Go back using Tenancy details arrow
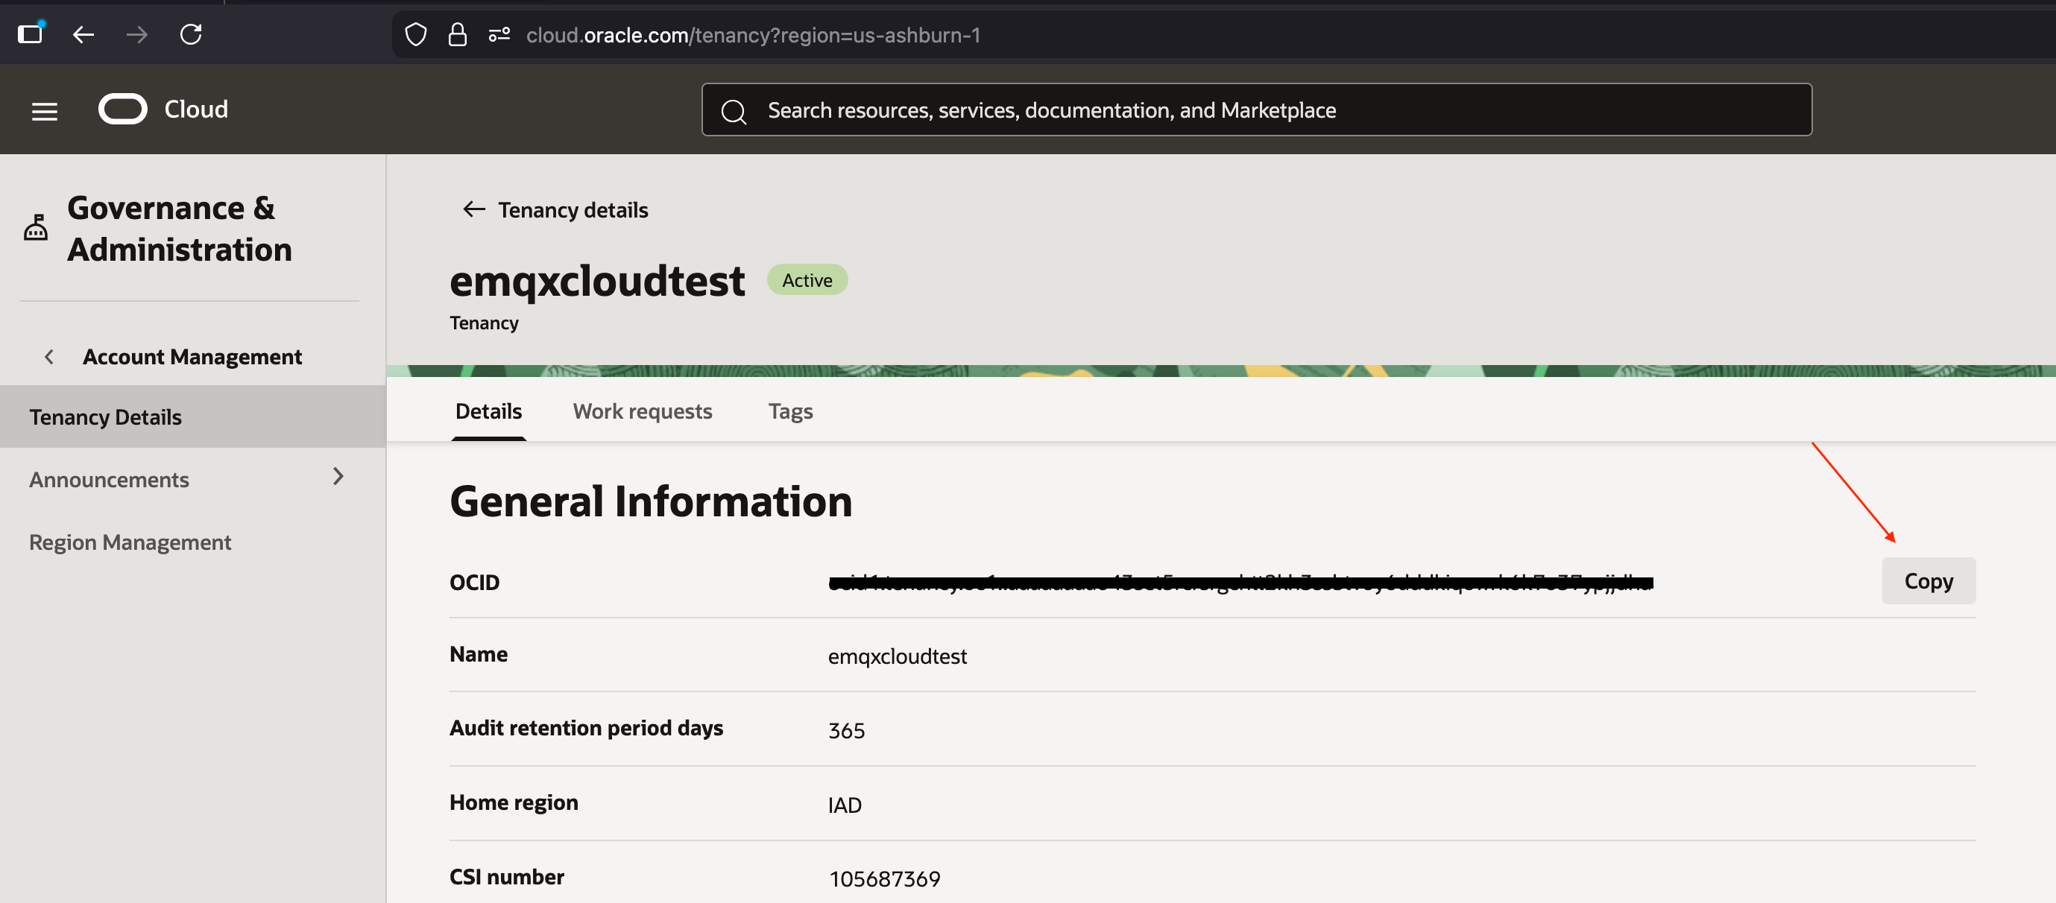 [x=474, y=209]
